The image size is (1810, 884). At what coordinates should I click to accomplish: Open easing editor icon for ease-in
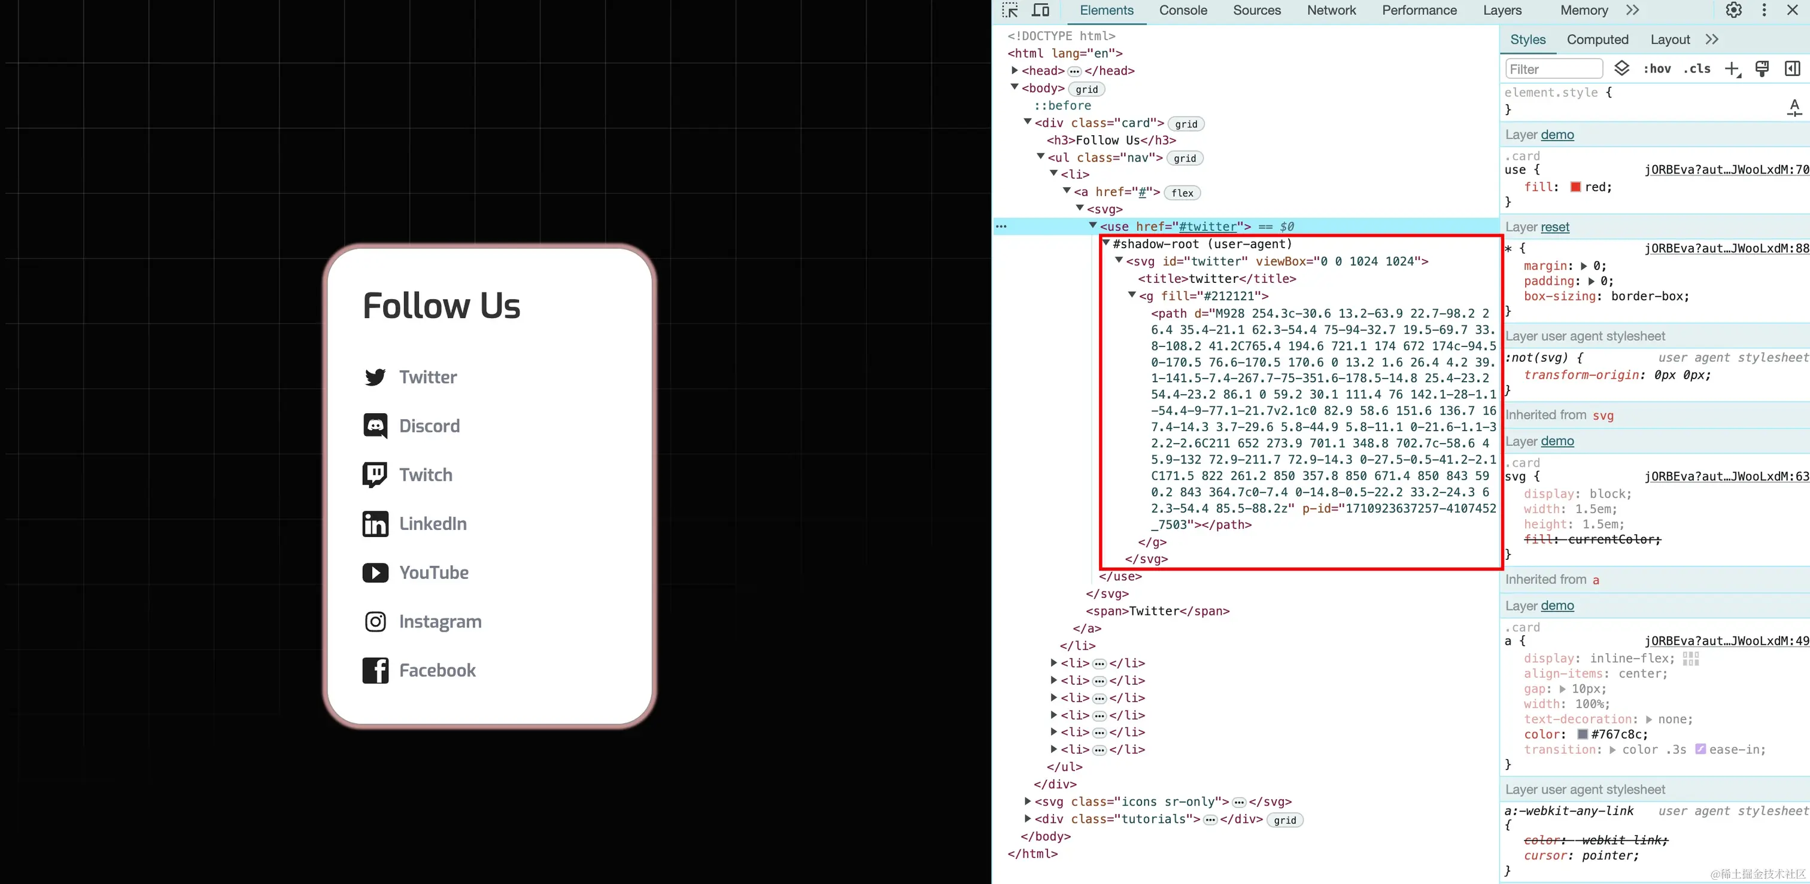click(1700, 749)
